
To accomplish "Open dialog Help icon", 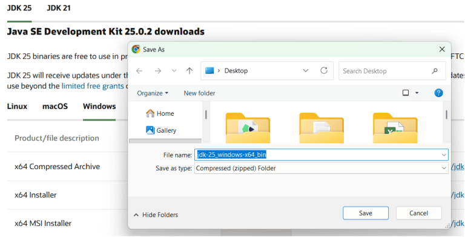I will pyautogui.click(x=438, y=93).
